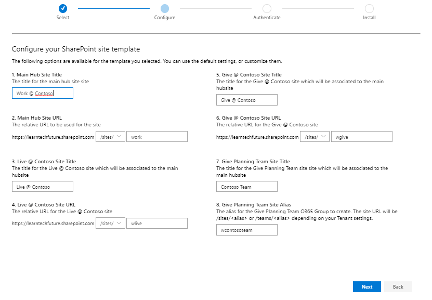Focus the Give @ Contoso Site Title field
This screenshot has height=300, width=432.
tap(247, 100)
